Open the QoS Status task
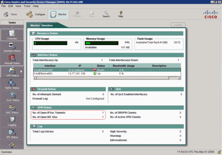 coord(12,96)
